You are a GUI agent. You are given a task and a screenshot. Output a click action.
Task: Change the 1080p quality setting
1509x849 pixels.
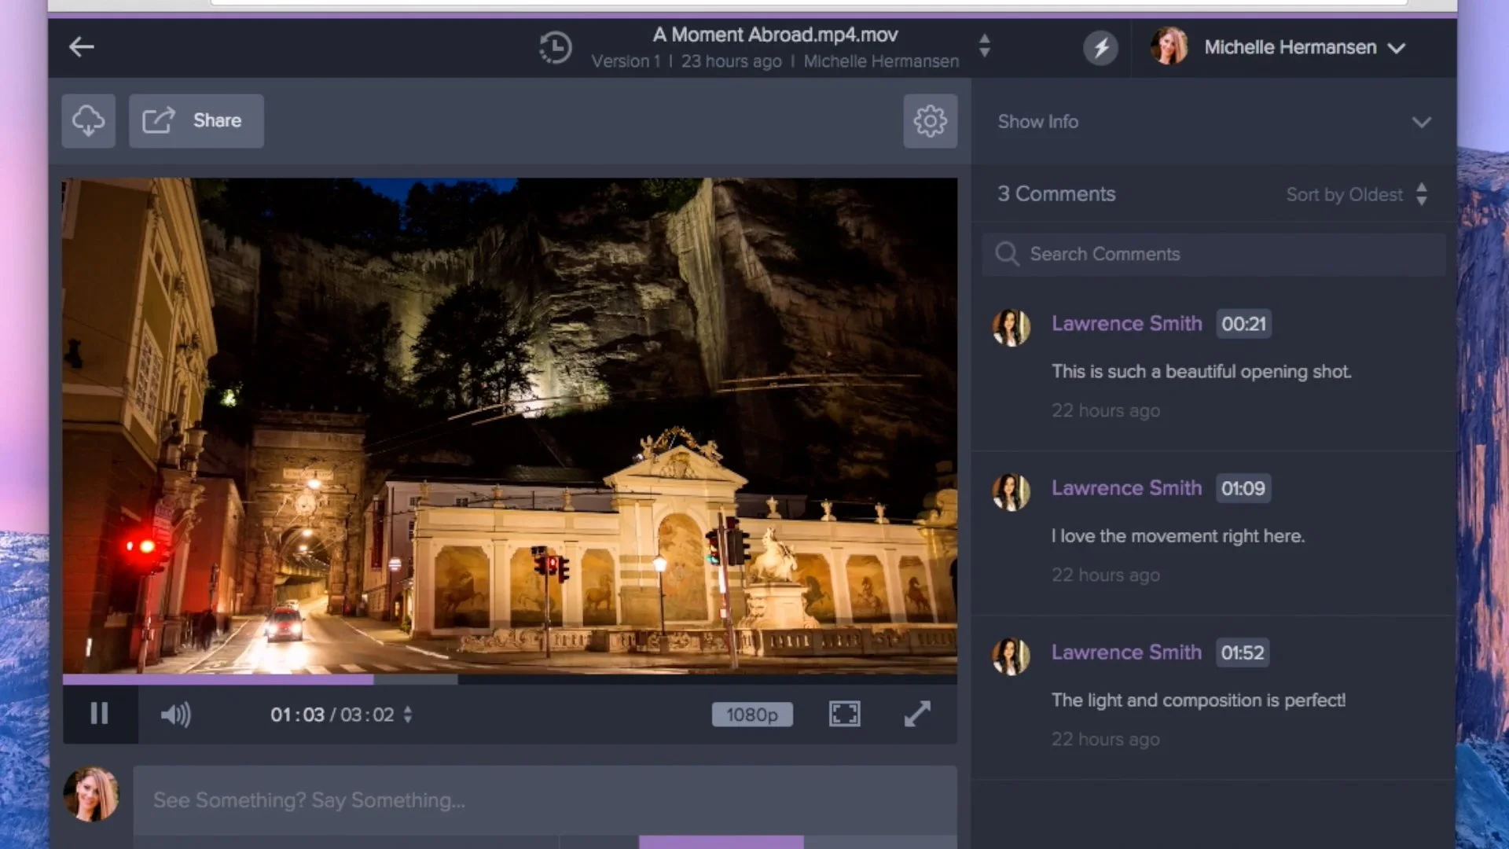(x=752, y=715)
